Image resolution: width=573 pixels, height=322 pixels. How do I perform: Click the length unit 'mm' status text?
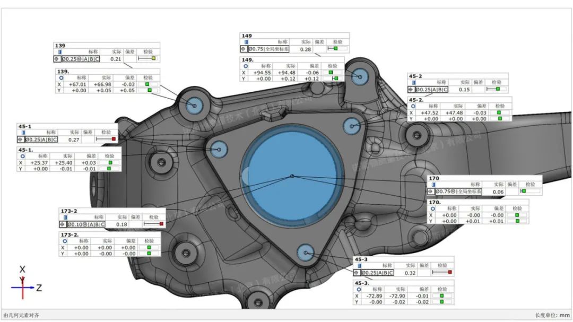click(x=565, y=315)
